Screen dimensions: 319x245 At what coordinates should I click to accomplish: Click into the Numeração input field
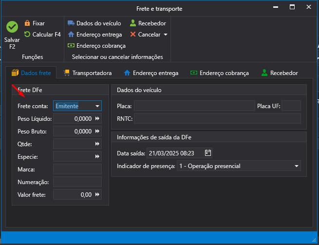click(x=77, y=182)
